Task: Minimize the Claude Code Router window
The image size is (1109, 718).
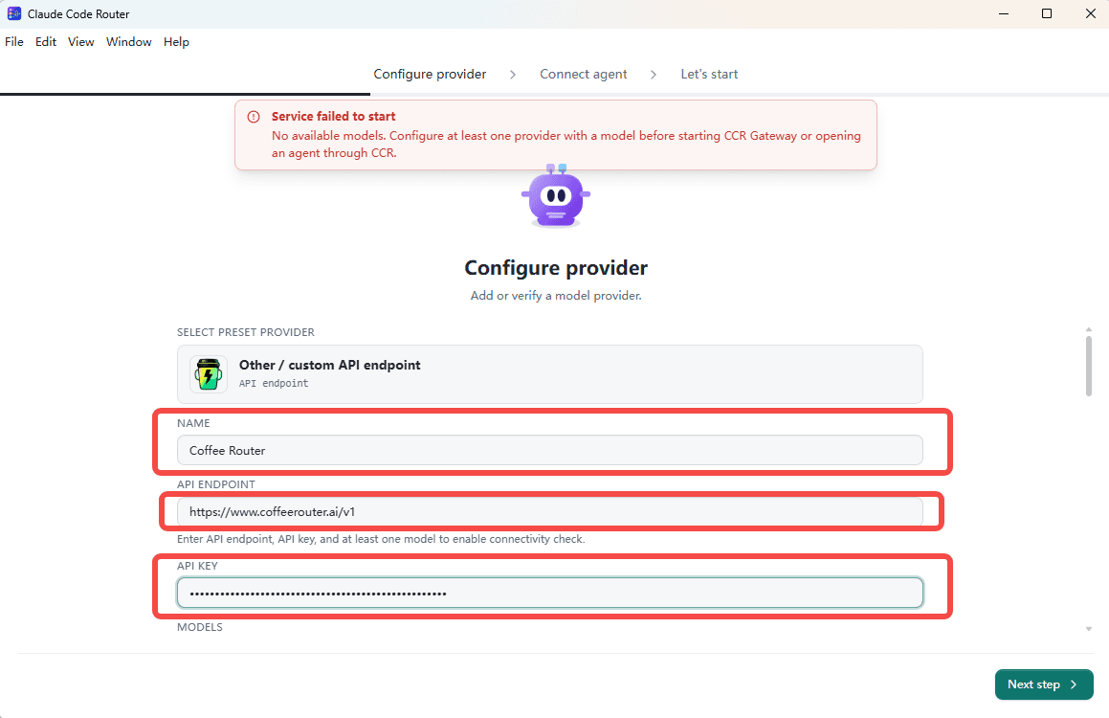Action: [1004, 13]
